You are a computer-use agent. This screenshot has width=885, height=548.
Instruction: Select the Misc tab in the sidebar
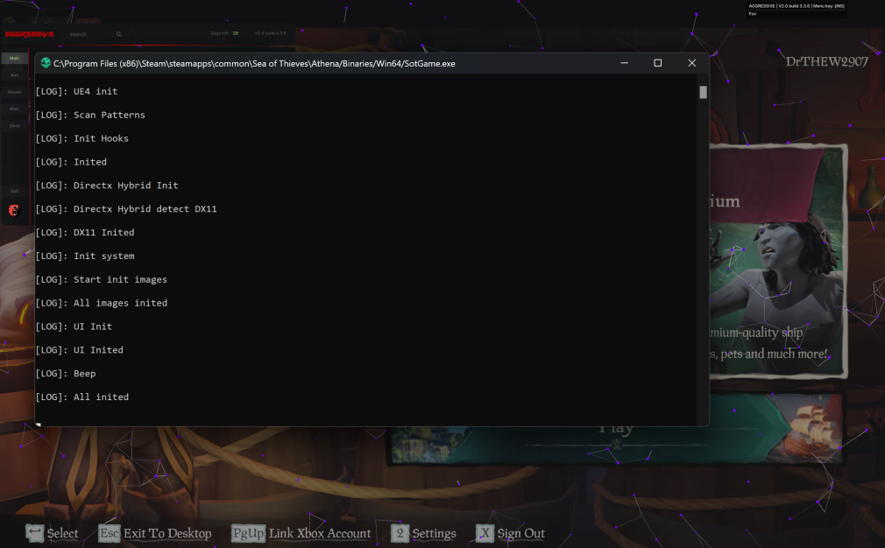coord(14,109)
